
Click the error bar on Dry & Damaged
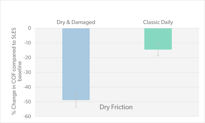click(x=76, y=100)
